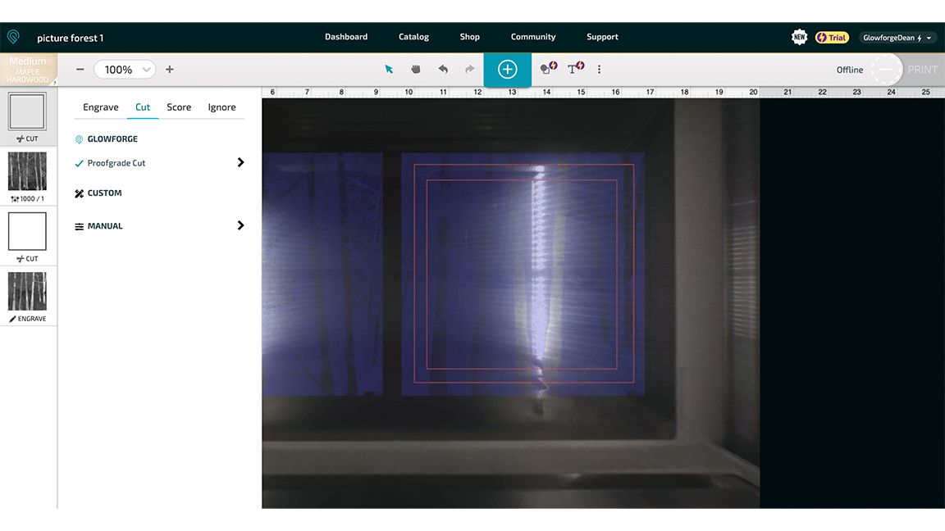Click the Medium Maple Hardwood material button
This screenshot has height=531, width=945.
pos(29,69)
